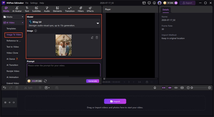
Task: Click into the Prompt text field
Action: tap(64, 70)
